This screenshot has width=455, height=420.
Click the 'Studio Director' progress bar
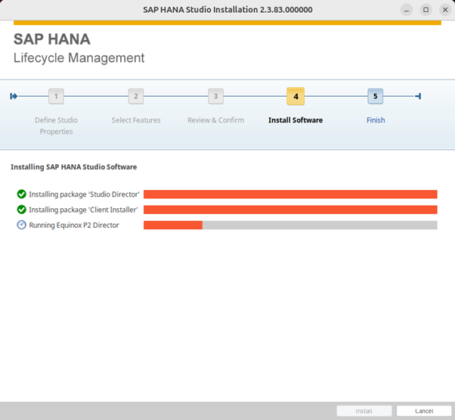290,194
